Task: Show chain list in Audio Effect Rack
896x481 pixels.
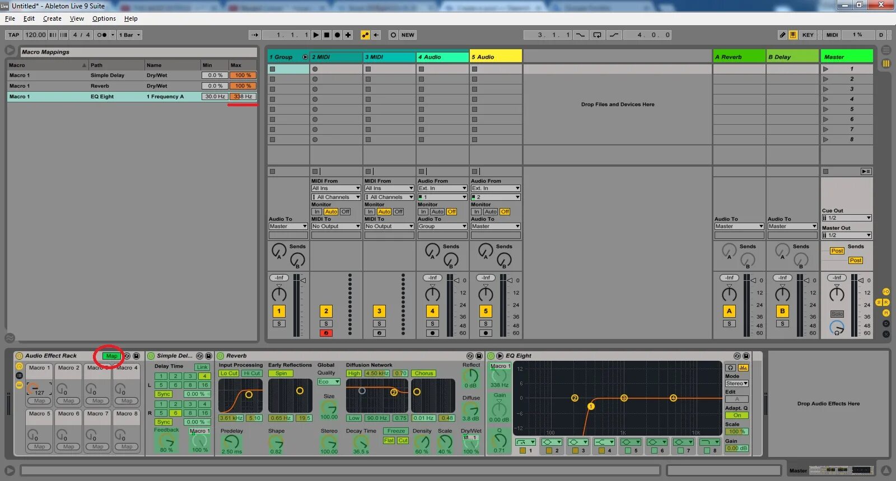Action: point(19,376)
